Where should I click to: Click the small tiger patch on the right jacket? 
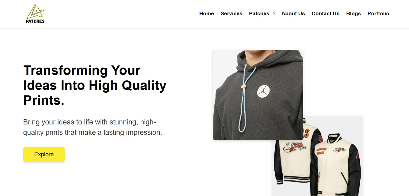[339, 150]
